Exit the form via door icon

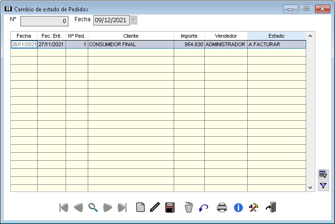pos(271,207)
